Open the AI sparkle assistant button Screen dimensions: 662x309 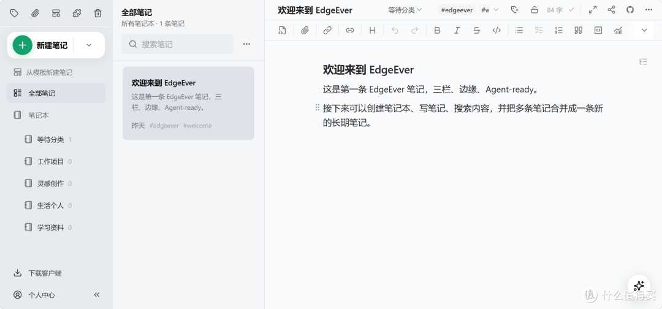point(639,285)
